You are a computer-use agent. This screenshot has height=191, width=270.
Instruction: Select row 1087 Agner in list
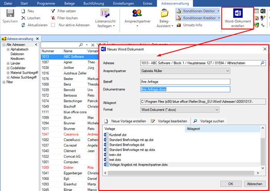pos(70,62)
